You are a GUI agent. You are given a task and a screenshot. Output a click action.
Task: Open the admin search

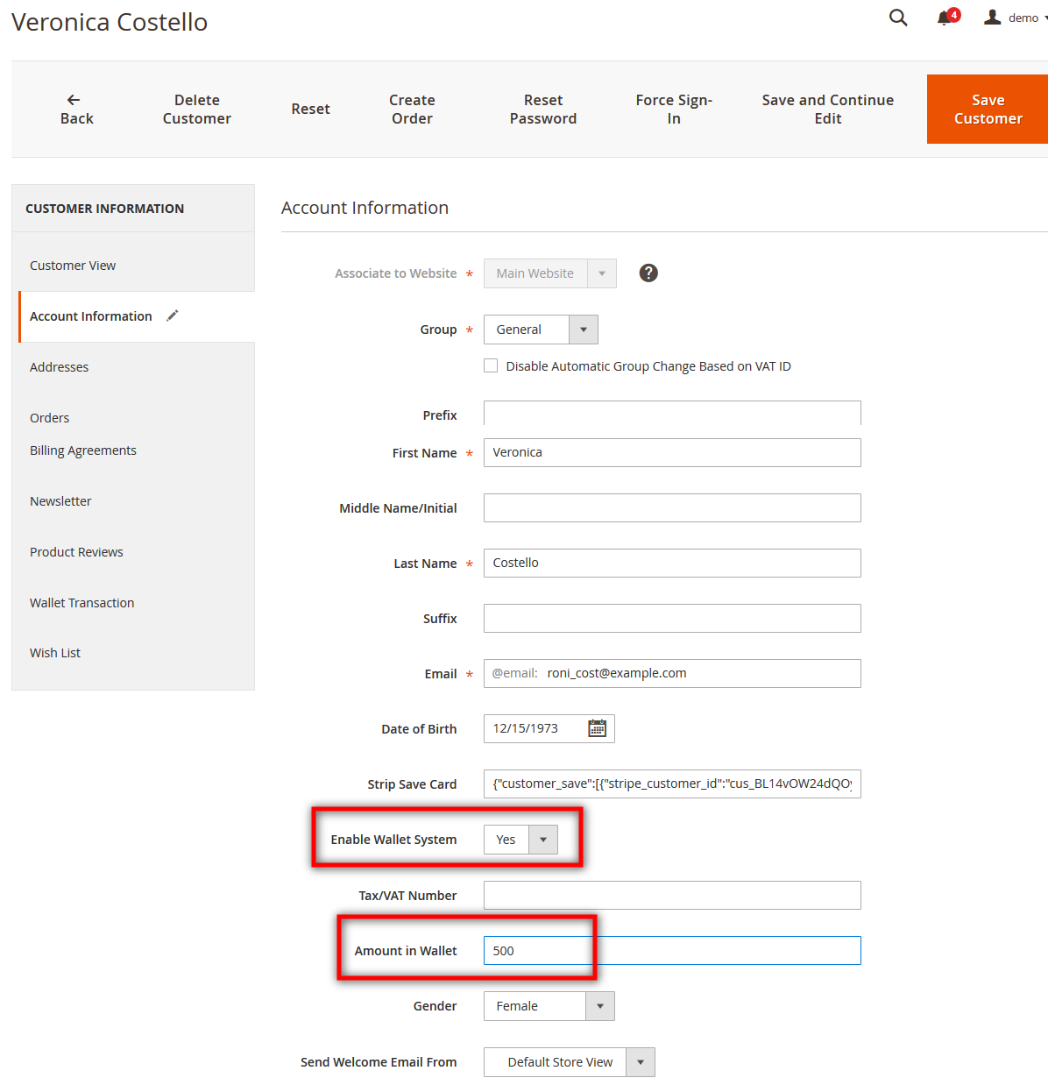tap(897, 18)
